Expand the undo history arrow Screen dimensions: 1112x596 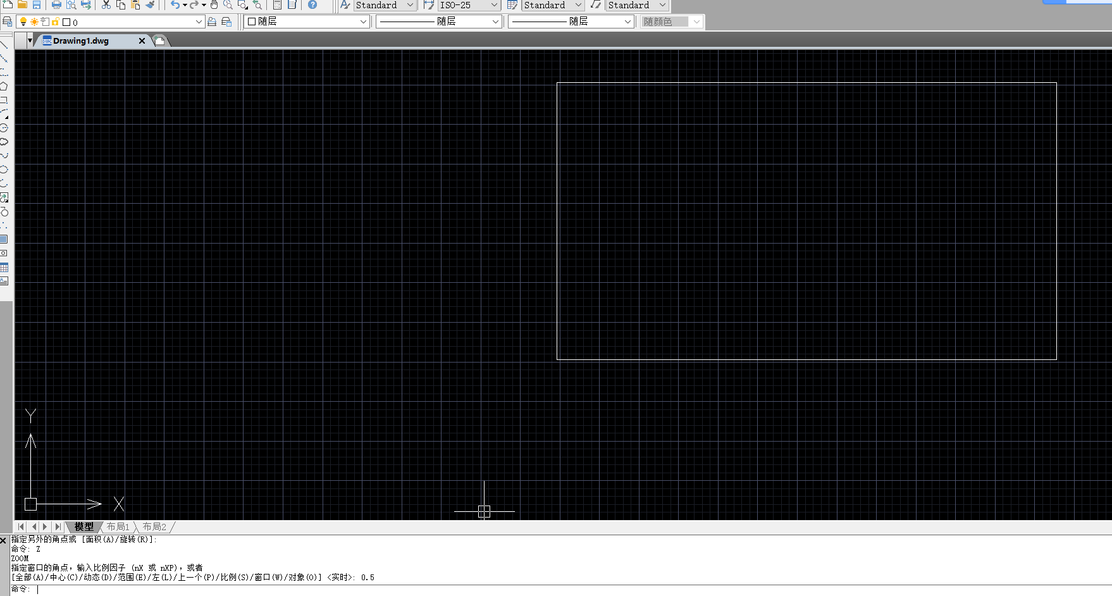185,5
